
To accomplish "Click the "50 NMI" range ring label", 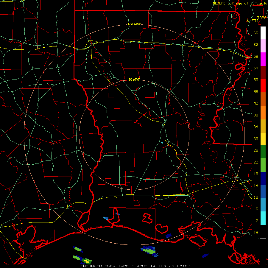I will [x=134, y=80].
